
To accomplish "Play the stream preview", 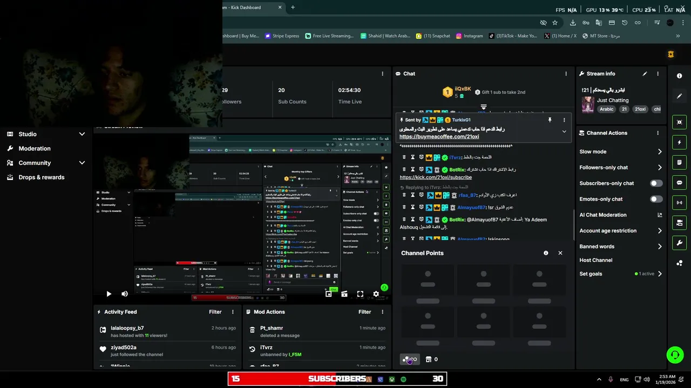I will pyautogui.click(x=109, y=294).
